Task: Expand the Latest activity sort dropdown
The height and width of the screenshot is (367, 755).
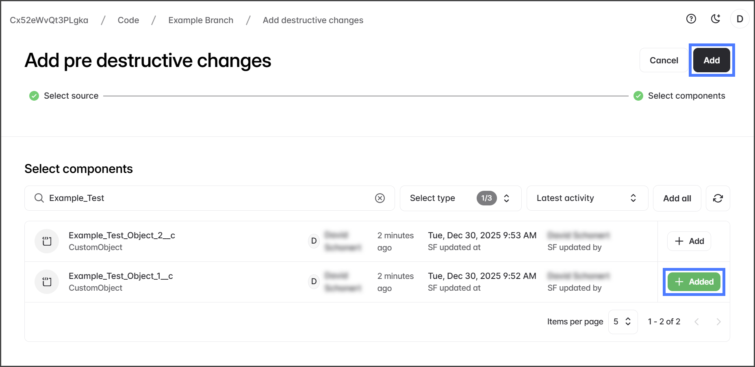Action: coord(587,198)
